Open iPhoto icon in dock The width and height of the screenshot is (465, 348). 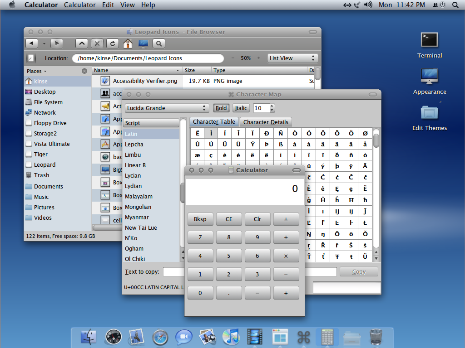(207, 337)
